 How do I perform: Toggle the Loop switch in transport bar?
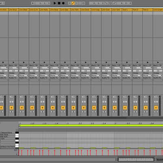[110, 3]
